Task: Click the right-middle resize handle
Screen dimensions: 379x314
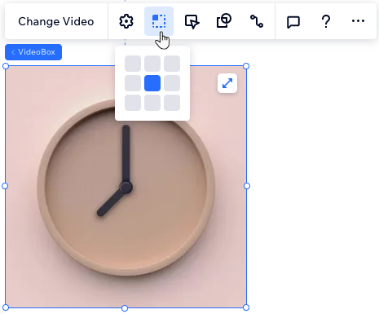Action: coord(247,186)
